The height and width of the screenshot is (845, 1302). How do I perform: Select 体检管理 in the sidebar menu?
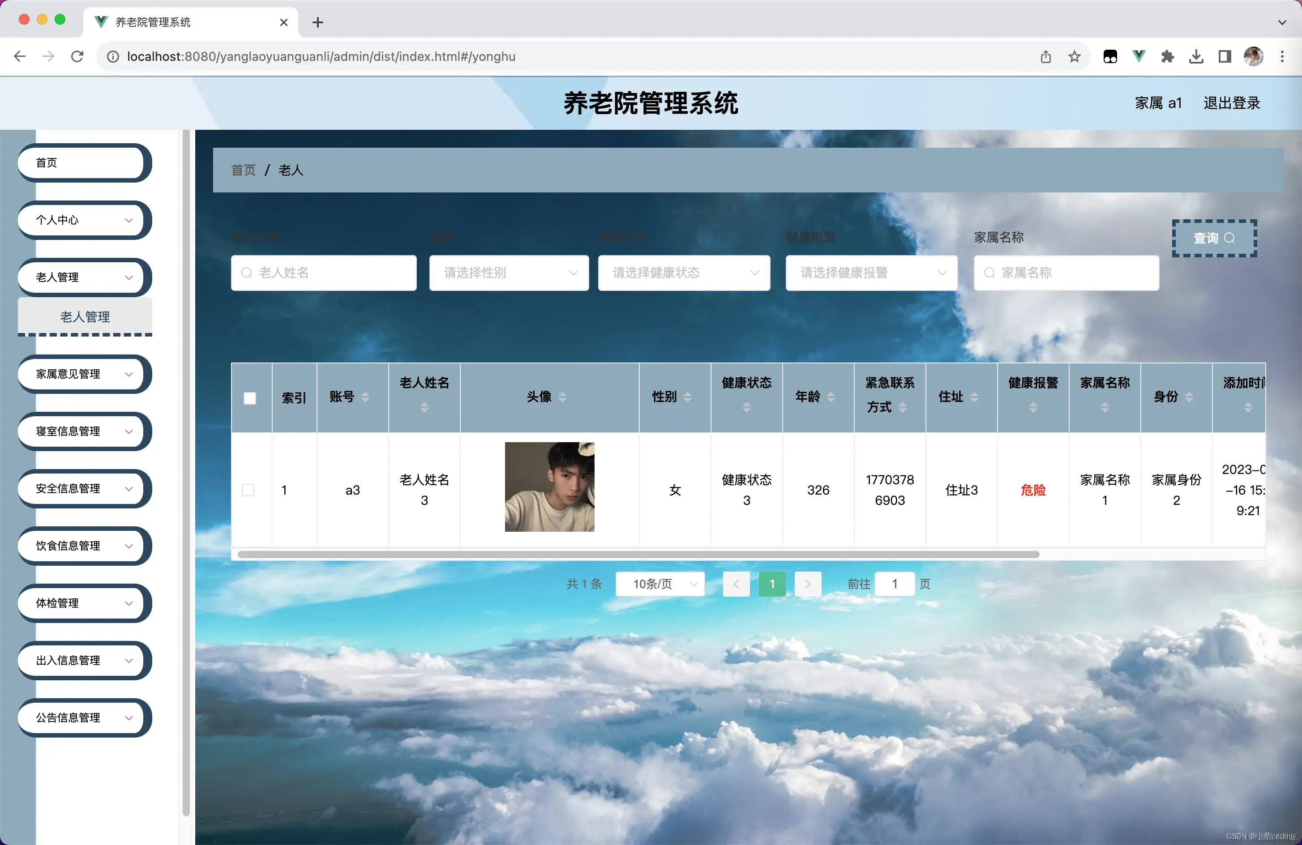point(84,603)
